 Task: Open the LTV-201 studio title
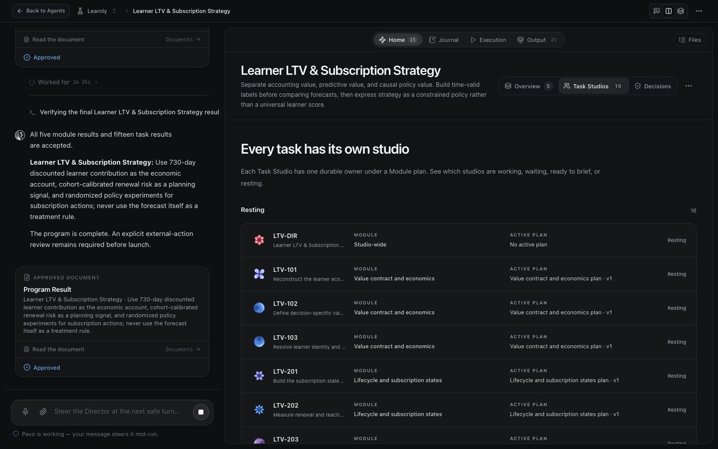pyautogui.click(x=285, y=372)
